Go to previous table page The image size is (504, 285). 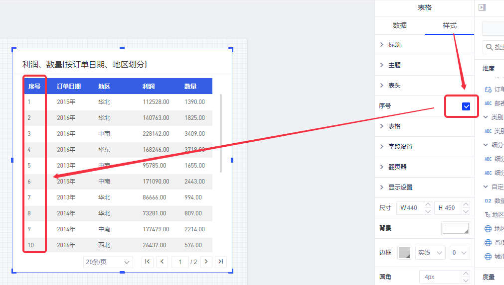coord(162,262)
